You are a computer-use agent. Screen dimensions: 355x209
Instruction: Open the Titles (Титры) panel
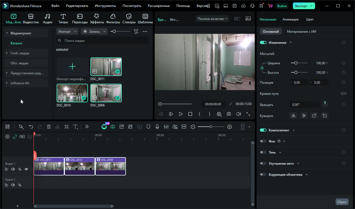tap(63, 19)
